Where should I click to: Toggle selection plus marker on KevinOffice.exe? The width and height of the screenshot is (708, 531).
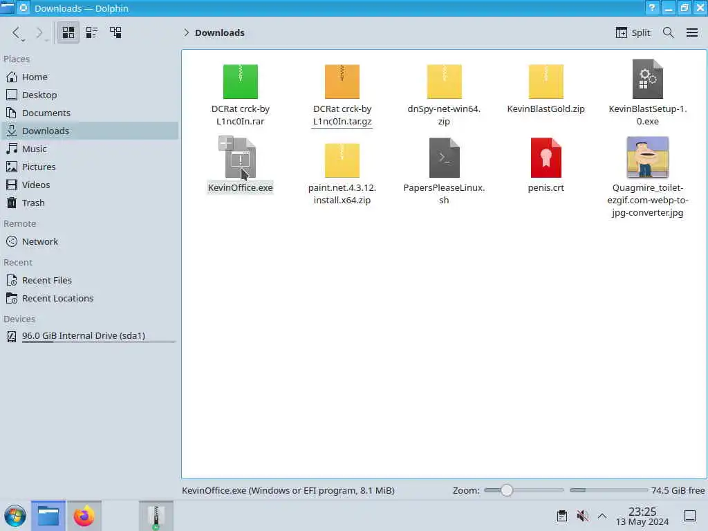pos(226,143)
